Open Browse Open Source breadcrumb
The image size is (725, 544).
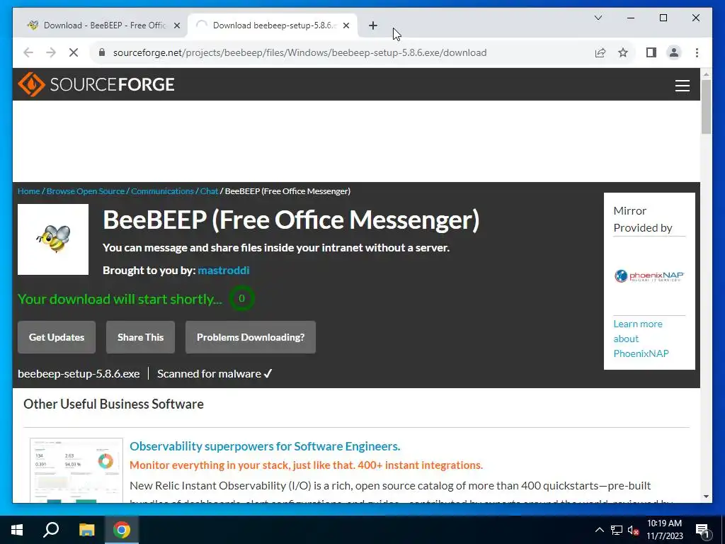coord(86,191)
